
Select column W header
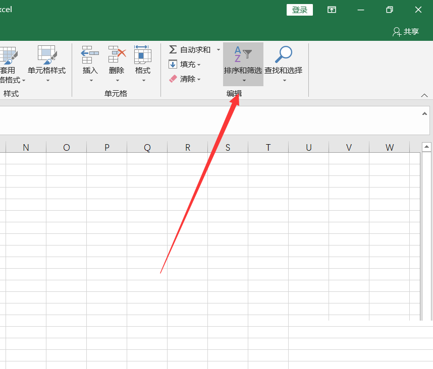coord(390,148)
